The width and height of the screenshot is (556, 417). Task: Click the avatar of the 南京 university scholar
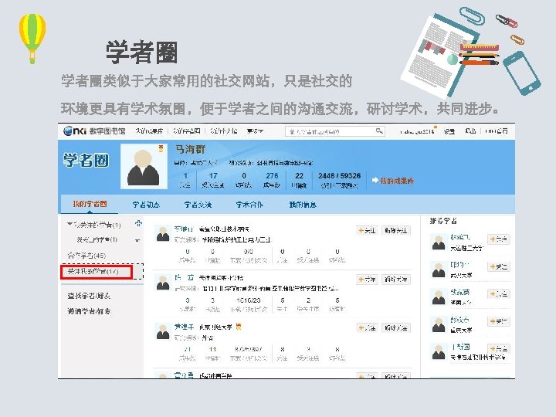pos(163,331)
